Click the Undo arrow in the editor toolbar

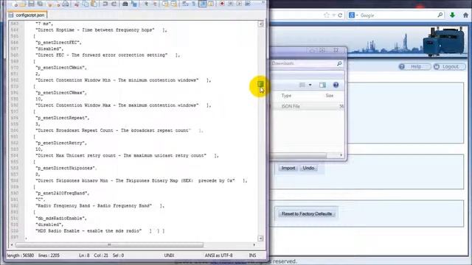(x=105, y=4)
